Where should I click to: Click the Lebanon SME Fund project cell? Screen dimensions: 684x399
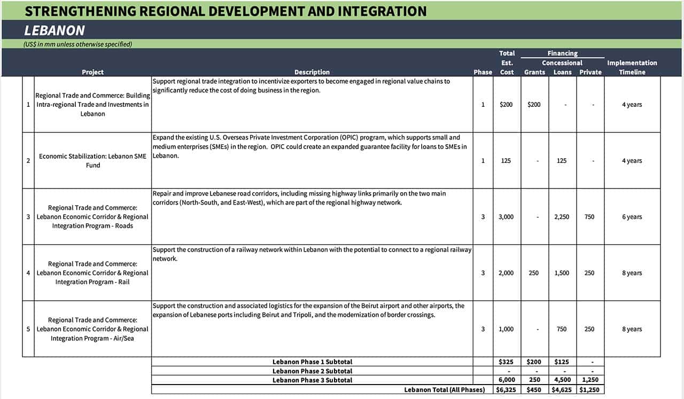[x=92, y=161]
